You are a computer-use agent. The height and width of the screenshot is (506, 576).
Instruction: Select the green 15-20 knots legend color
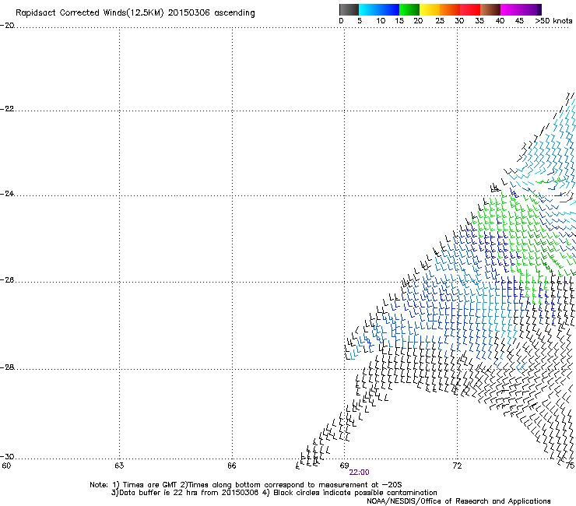(409, 9)
